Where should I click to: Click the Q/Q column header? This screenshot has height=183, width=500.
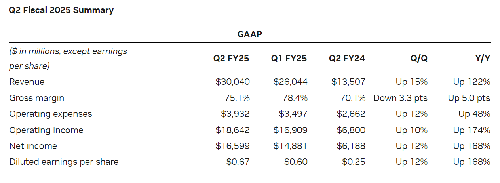pyautogui.click(x=419, y=59)
